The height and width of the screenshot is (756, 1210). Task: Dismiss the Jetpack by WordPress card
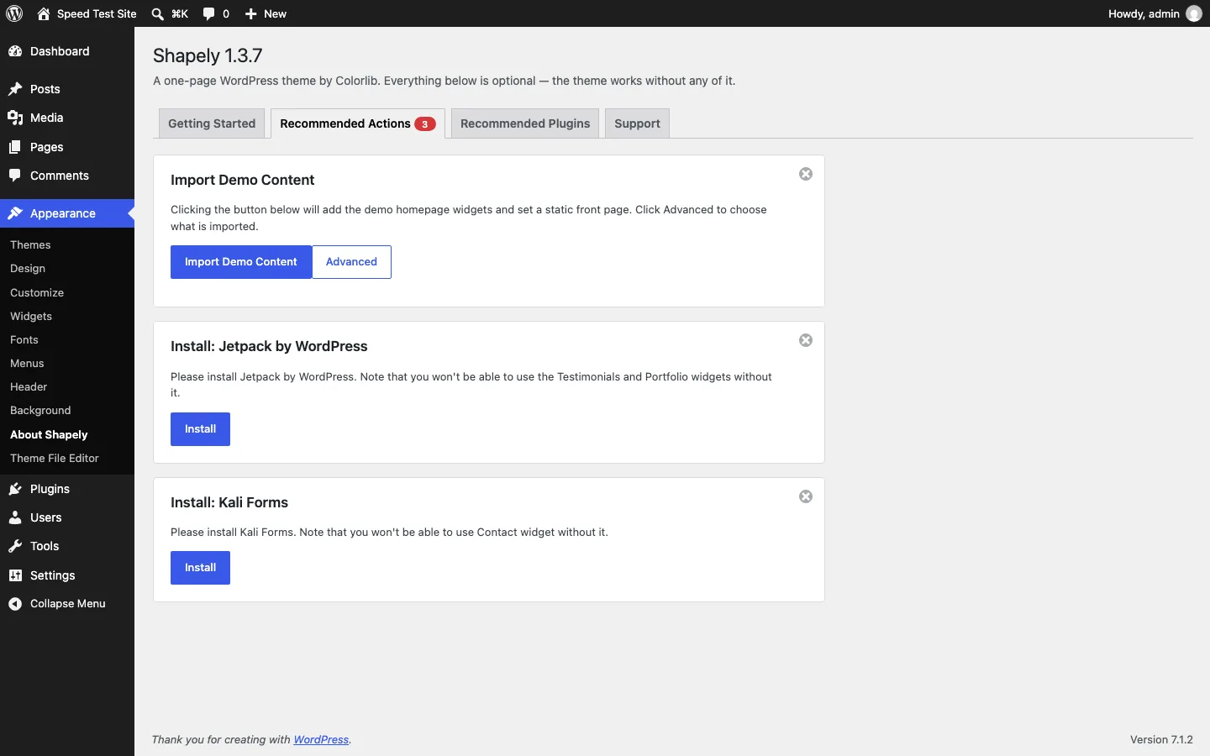coord(806,340)
